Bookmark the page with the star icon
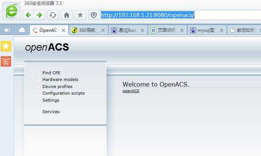Screen dimensions: 261x156 [80, 15]
